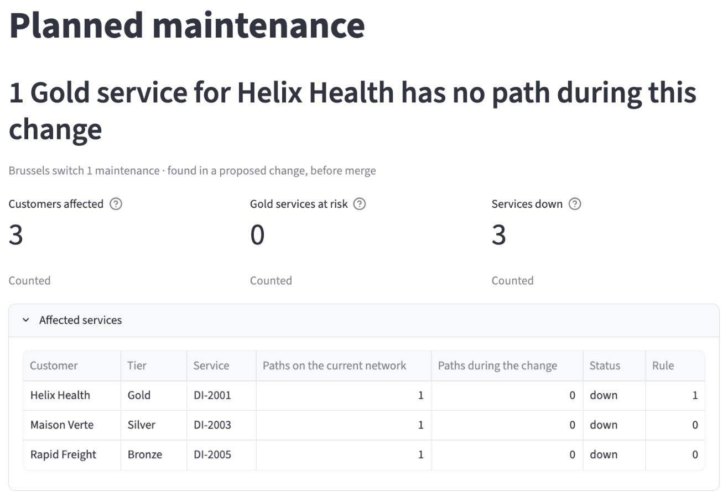The image size is (728, 497).
Task: Open help icon beside Gold services at risk
Action: pos(360,204)
